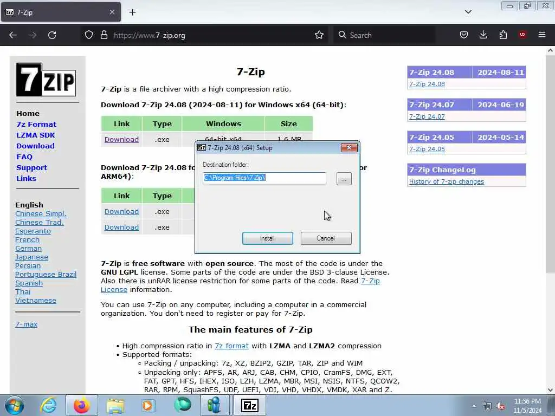
Task: Open the 7-Zip 24.08 news link
Action: [x=427, y=84]
